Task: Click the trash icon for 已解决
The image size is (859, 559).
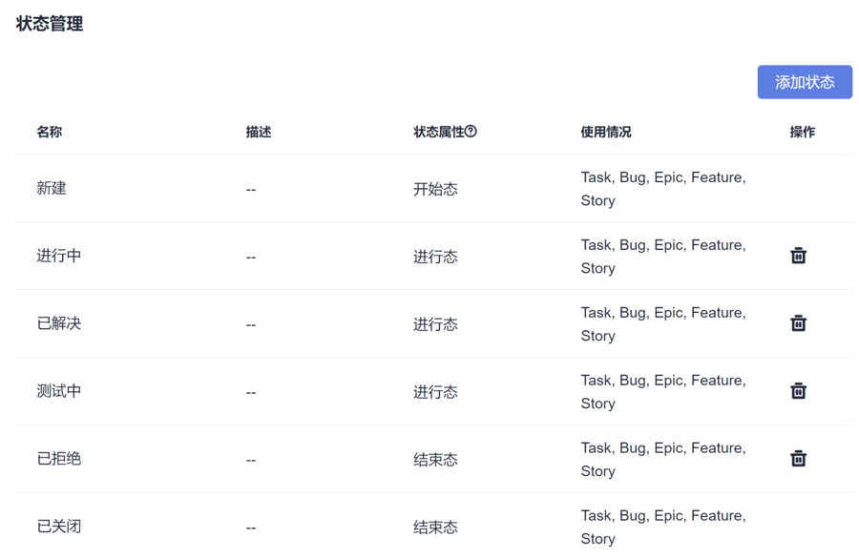Action: pyautogui.click(x=798, y=323)
